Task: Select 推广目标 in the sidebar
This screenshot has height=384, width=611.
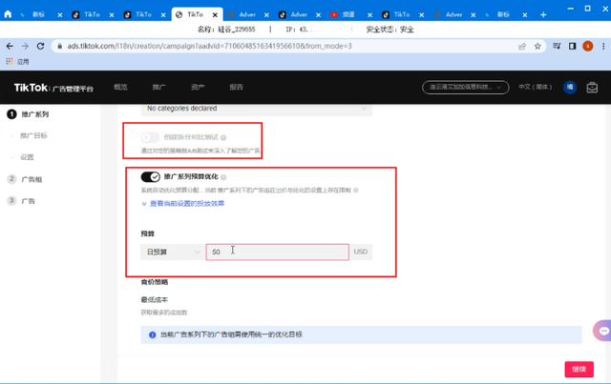Action: (x=33, y=135)
